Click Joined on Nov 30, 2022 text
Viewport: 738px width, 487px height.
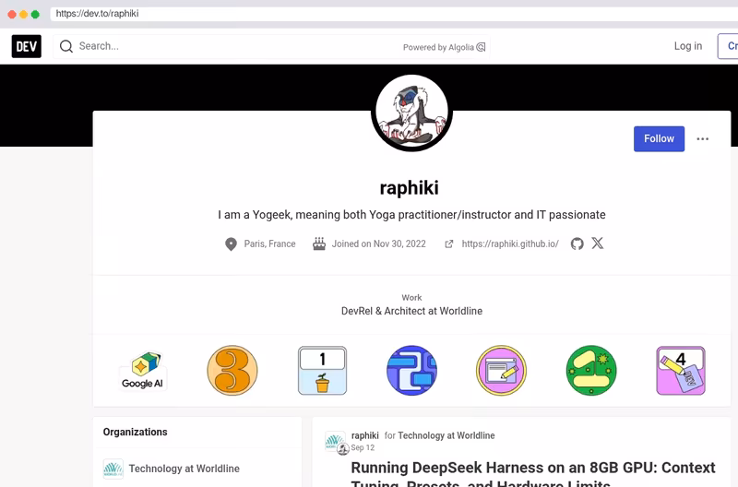click(378, 243)
